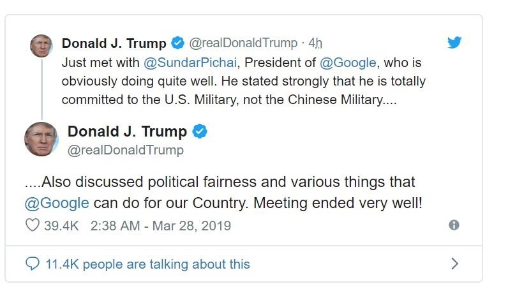Screen dimensions: 508x298
Task: Click the 39.4K likes count
Action: point(61,226)
